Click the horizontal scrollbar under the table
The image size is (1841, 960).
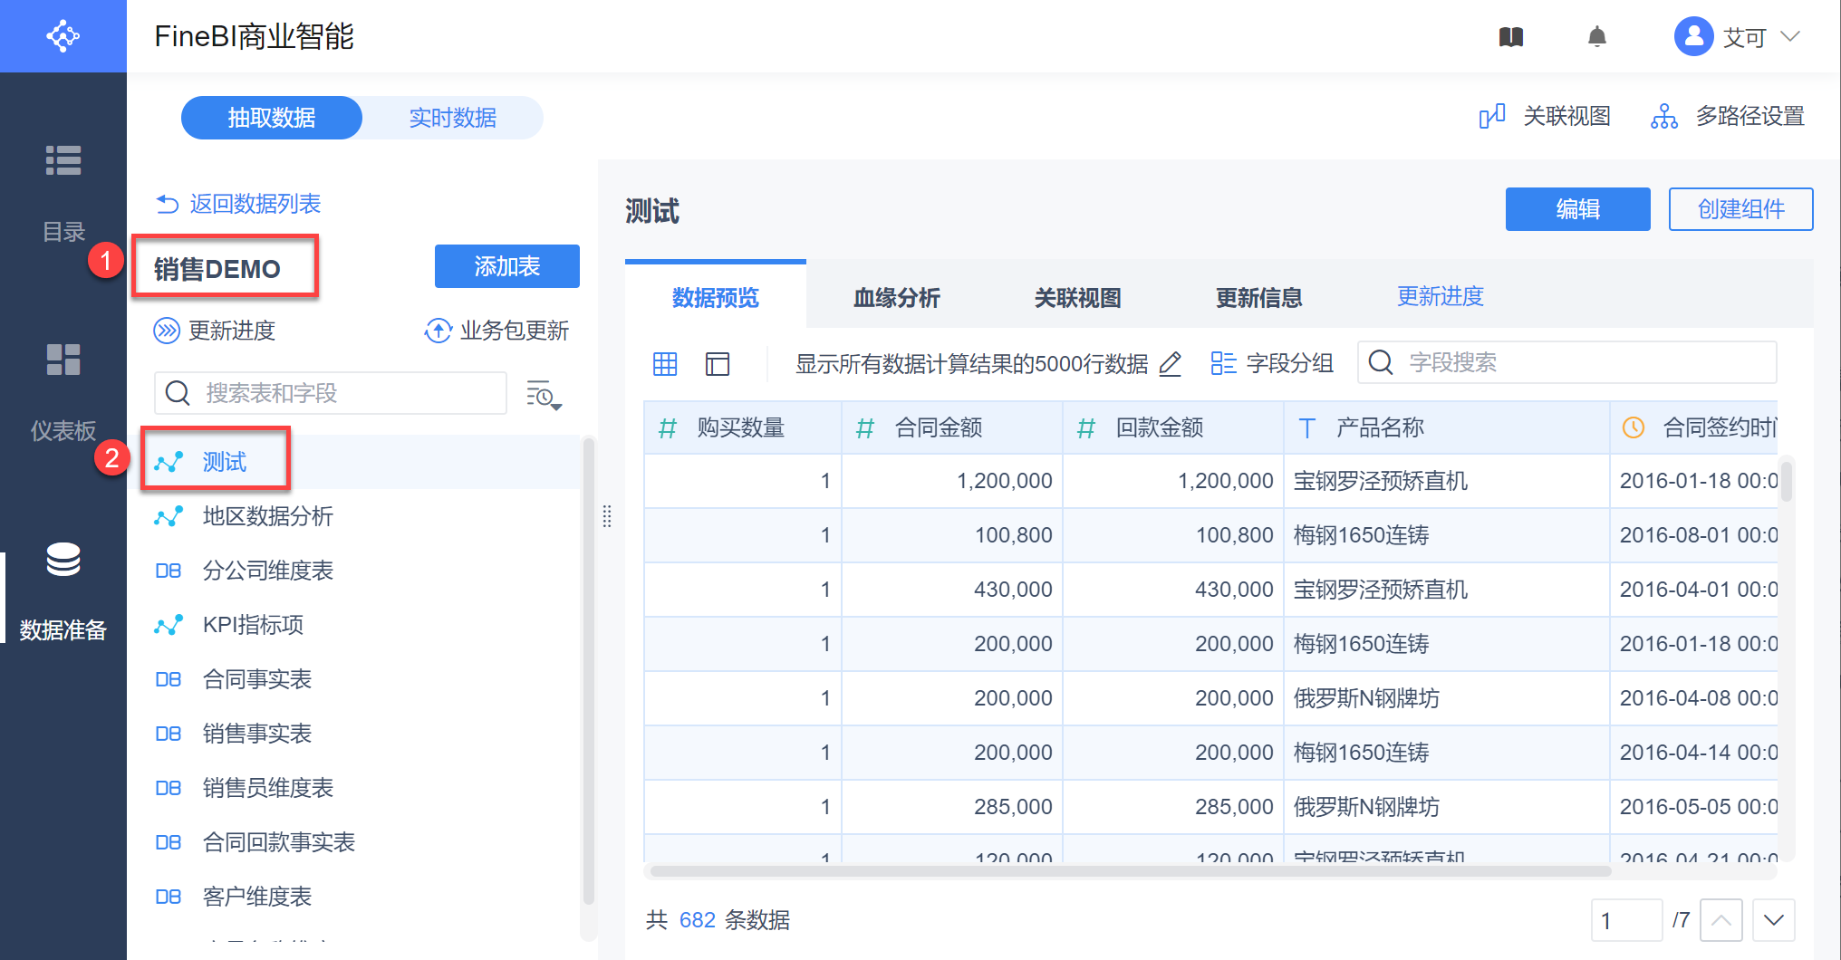[x=1129, y=871]
